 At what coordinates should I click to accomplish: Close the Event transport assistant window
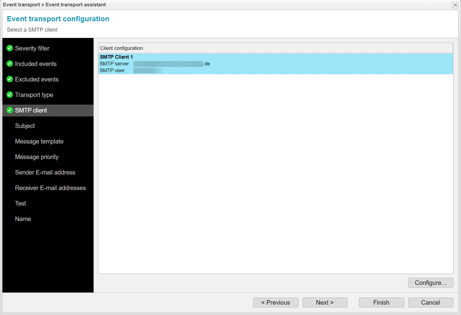[x=455, y=5]
